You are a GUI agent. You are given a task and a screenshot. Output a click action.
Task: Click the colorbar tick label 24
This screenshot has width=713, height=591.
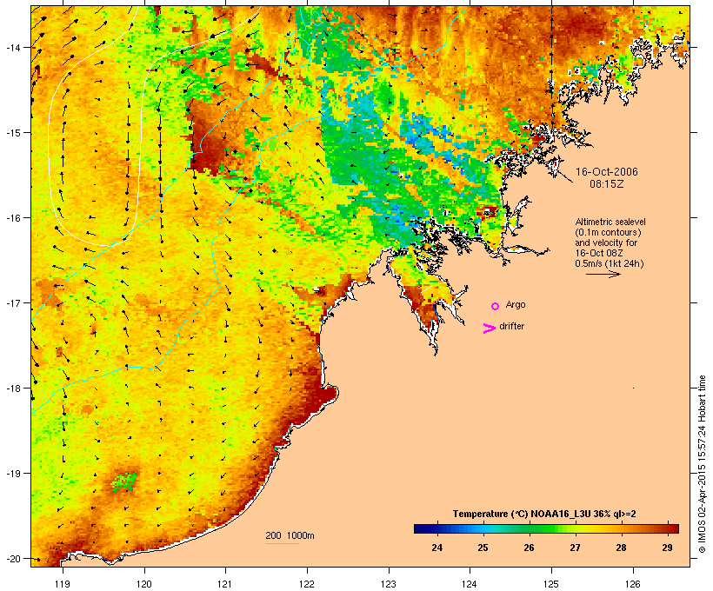[437, 548]
